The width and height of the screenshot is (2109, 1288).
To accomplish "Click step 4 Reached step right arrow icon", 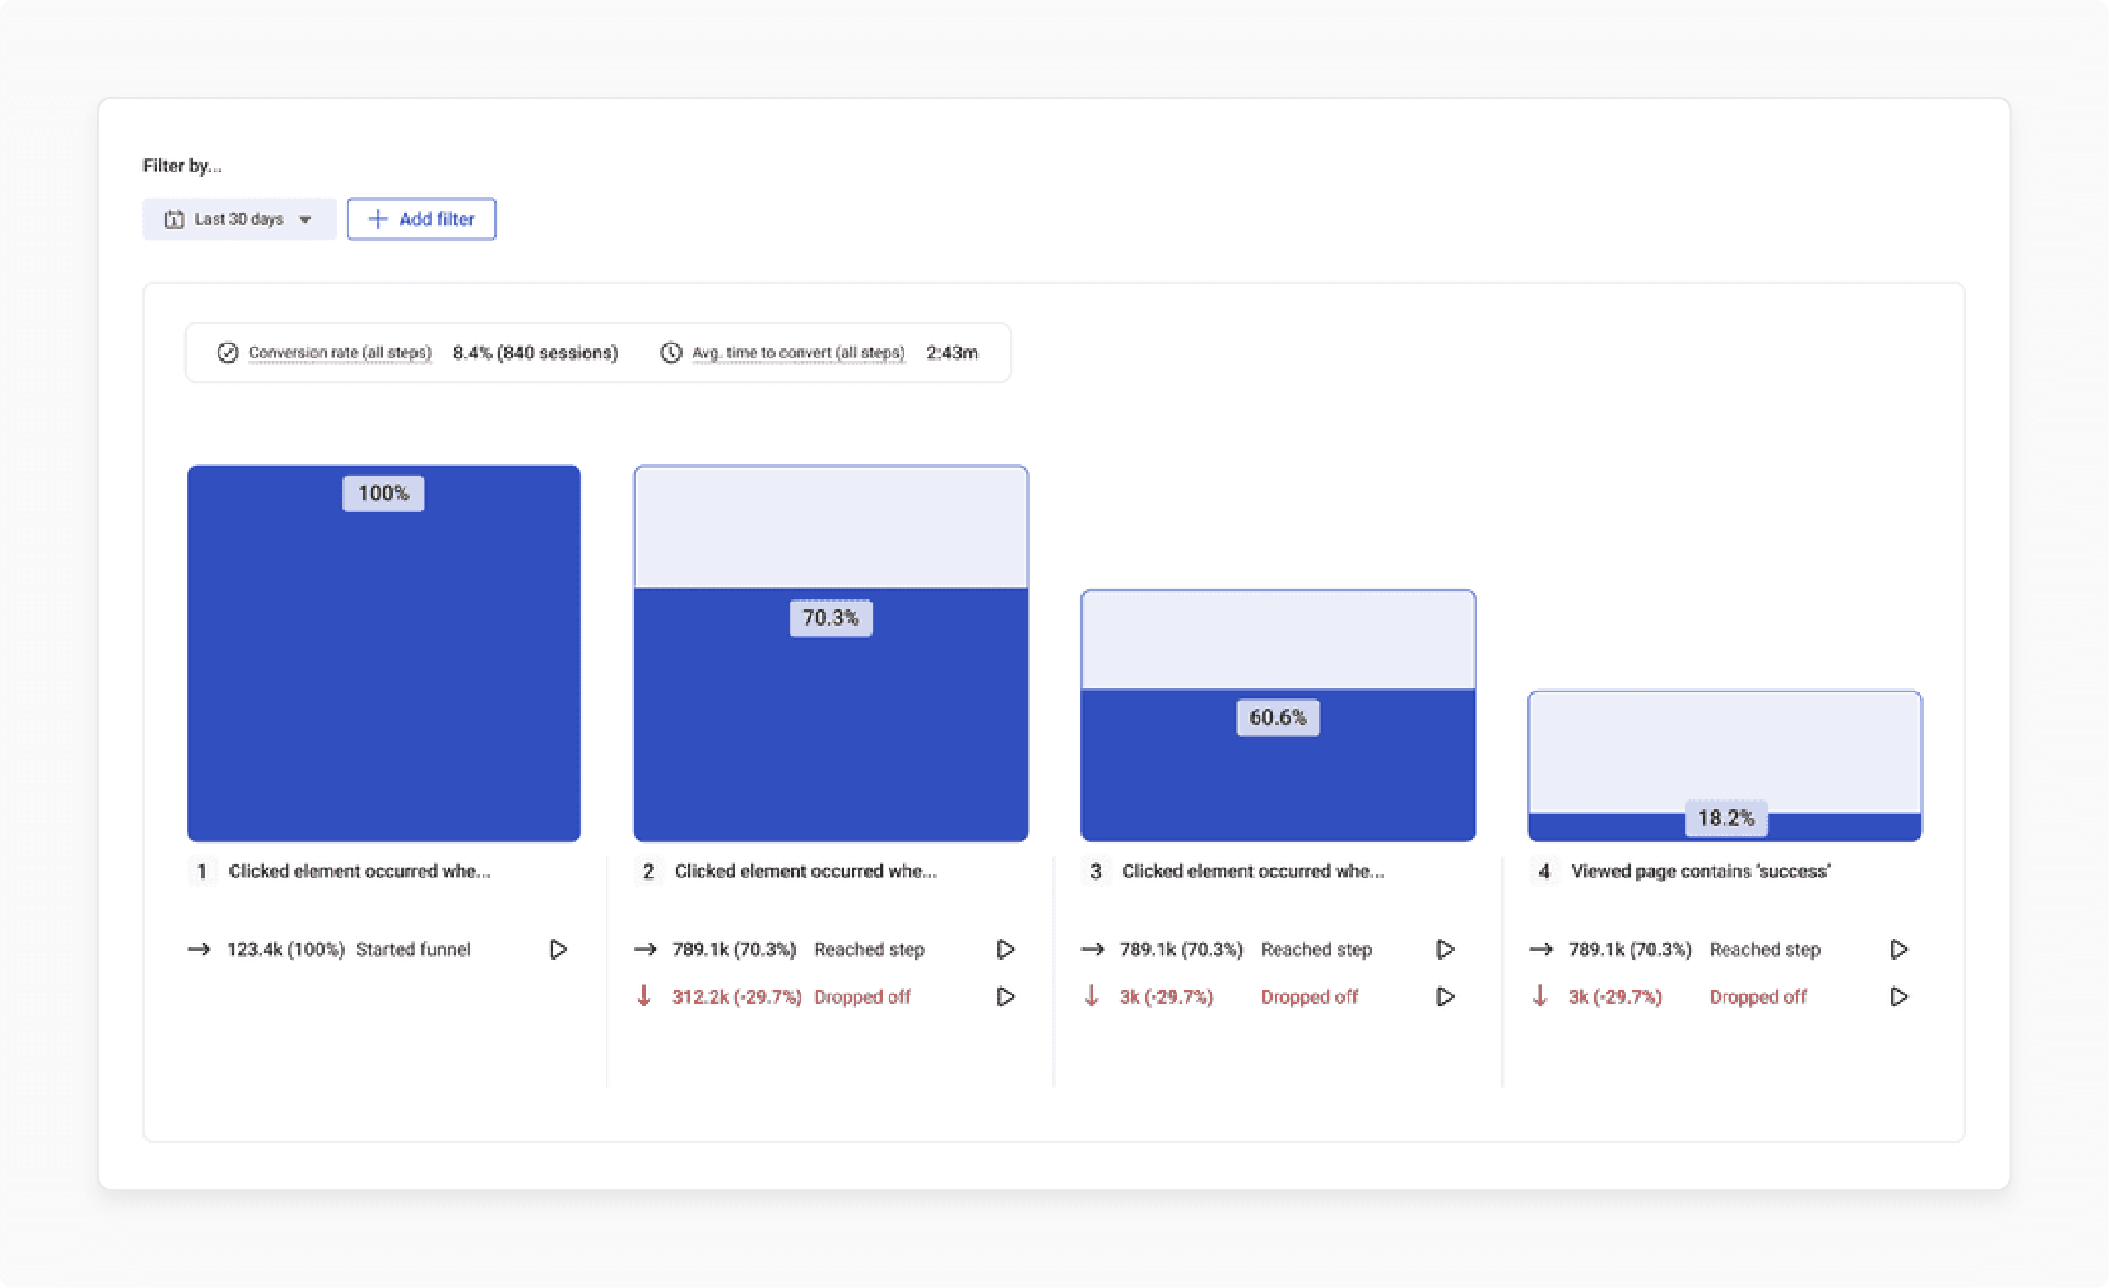I will pos(1541,950).
